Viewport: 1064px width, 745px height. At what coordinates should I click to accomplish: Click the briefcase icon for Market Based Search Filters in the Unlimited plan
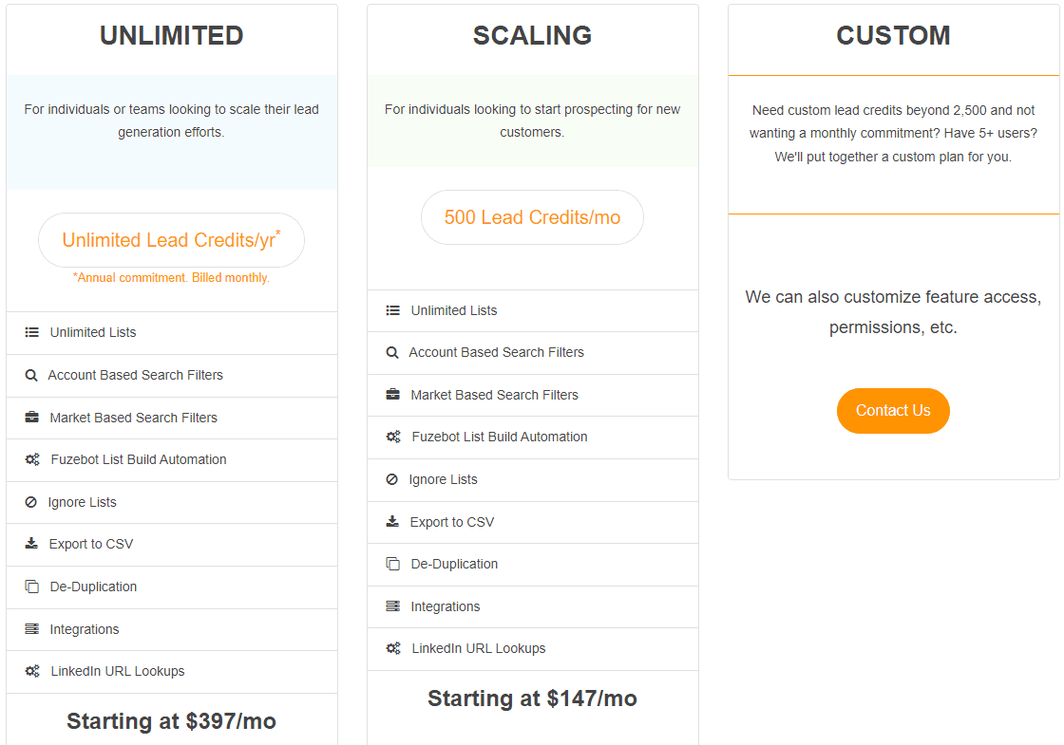click(x=32, y=418)
